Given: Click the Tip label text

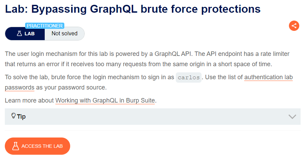Looking at the screenshot, I should point(21,117).
